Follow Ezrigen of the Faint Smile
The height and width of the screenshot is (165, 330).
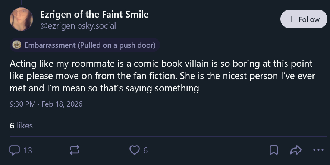click(x=304, y=19)
